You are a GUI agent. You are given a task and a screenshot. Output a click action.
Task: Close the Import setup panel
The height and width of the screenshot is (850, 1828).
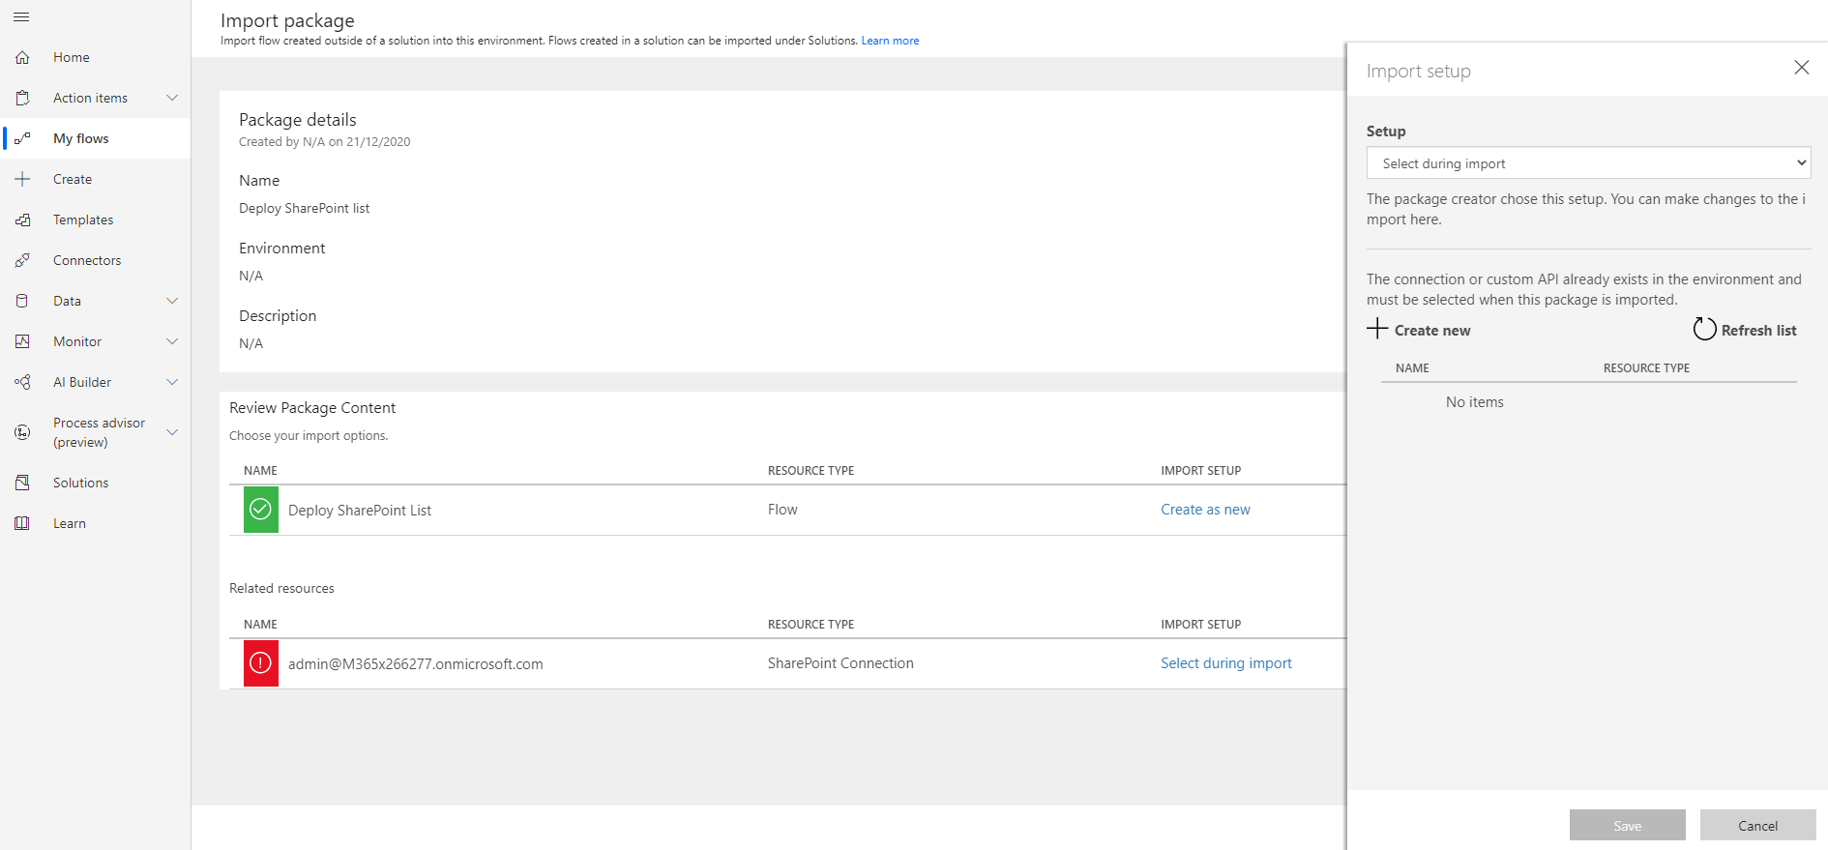pyautogui.click(x=1801, y=68)
